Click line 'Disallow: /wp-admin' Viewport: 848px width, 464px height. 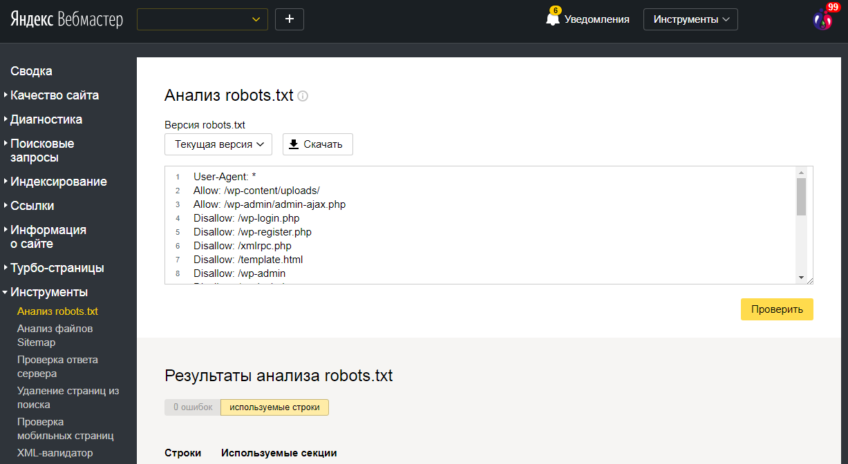pos(239,273)
